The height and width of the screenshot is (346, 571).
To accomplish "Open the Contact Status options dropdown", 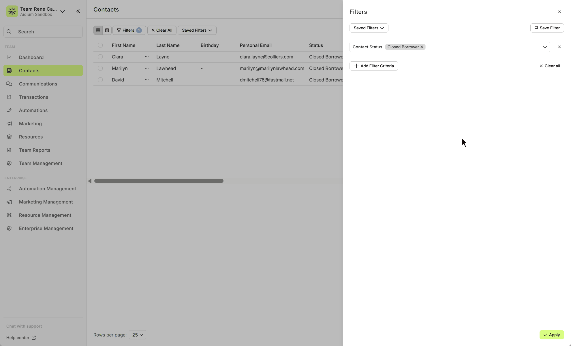I will [x=545, y=47].
